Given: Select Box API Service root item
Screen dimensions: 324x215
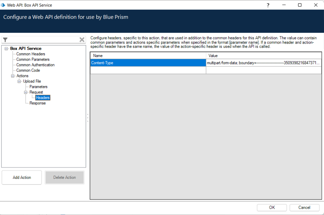Looking at the screenshot, I should pos(26,48).
